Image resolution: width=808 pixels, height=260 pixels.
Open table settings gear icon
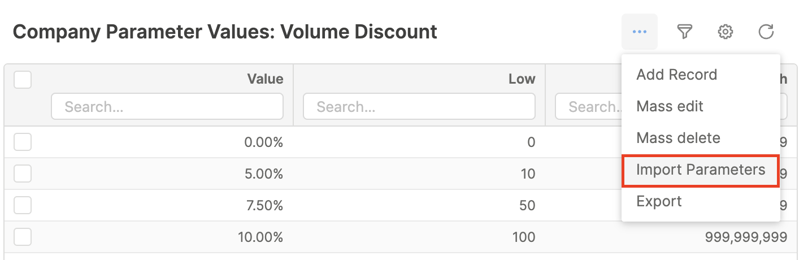point(725,32)
